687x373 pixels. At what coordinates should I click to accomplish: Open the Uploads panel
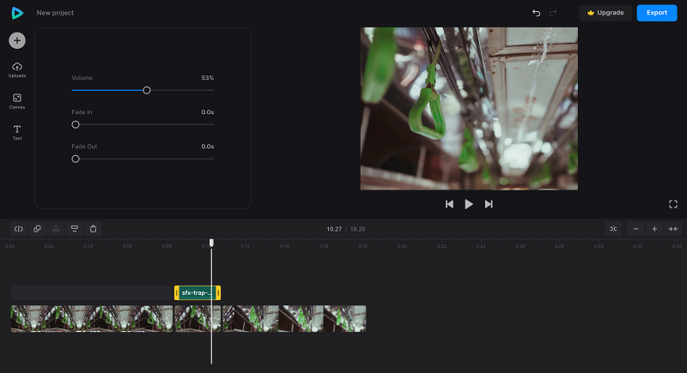point(17,70)
